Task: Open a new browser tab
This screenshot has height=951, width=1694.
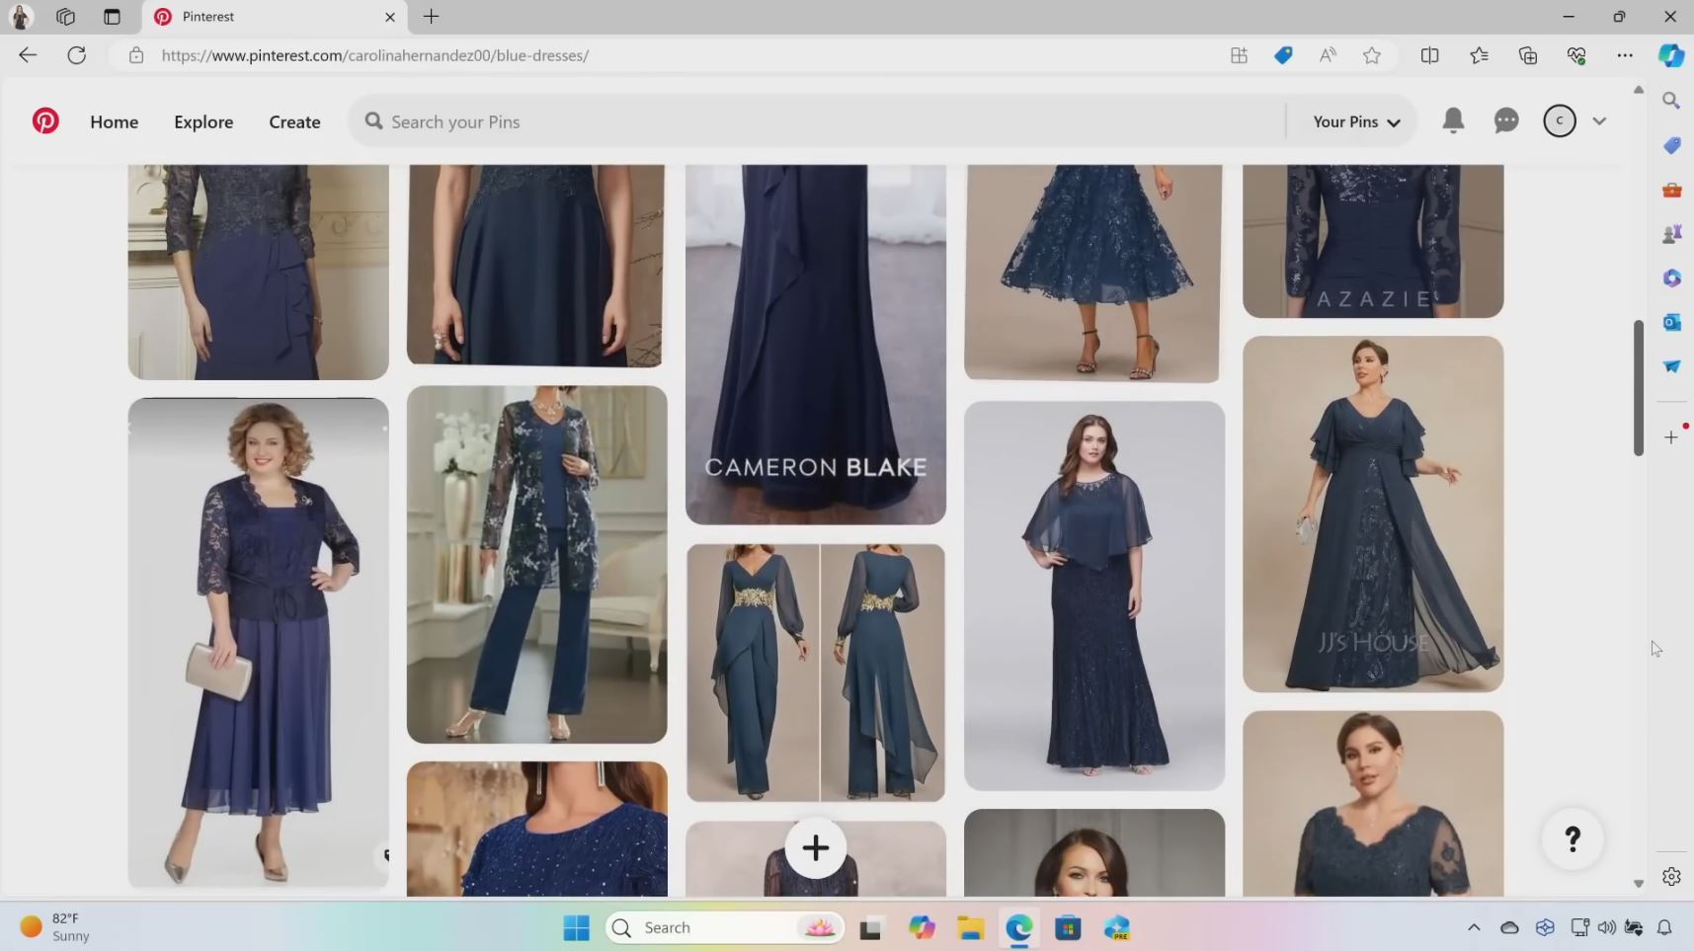Action: pyautogui.click(x=431, y=17)
